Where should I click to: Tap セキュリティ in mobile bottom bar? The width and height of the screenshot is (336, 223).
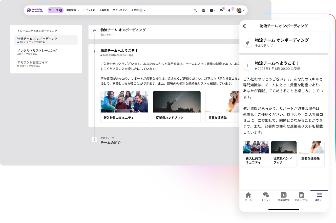301,197
